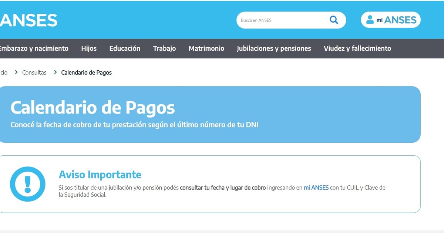Click the chevron arrow before Calendario de Pagos breadcrumb
Viewport: 444px width, 233px height.
coord(55,72)
